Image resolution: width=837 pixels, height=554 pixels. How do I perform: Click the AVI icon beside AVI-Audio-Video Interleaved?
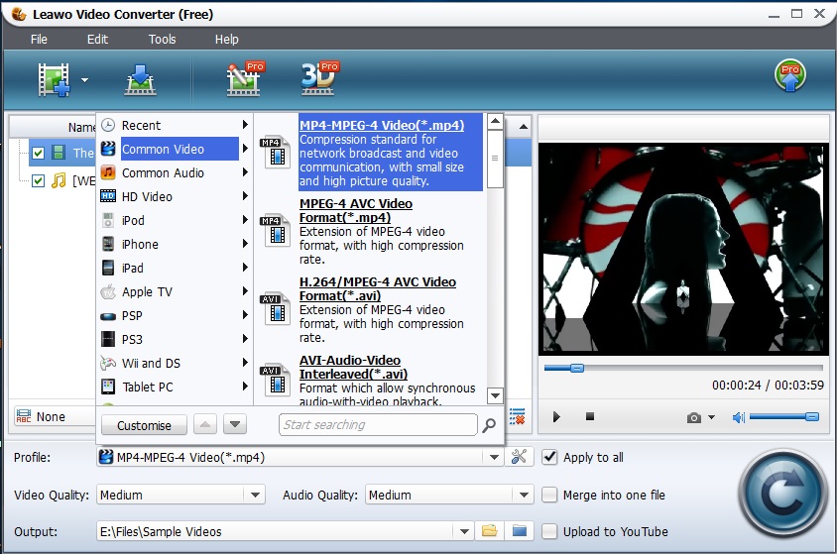(275, 381)
